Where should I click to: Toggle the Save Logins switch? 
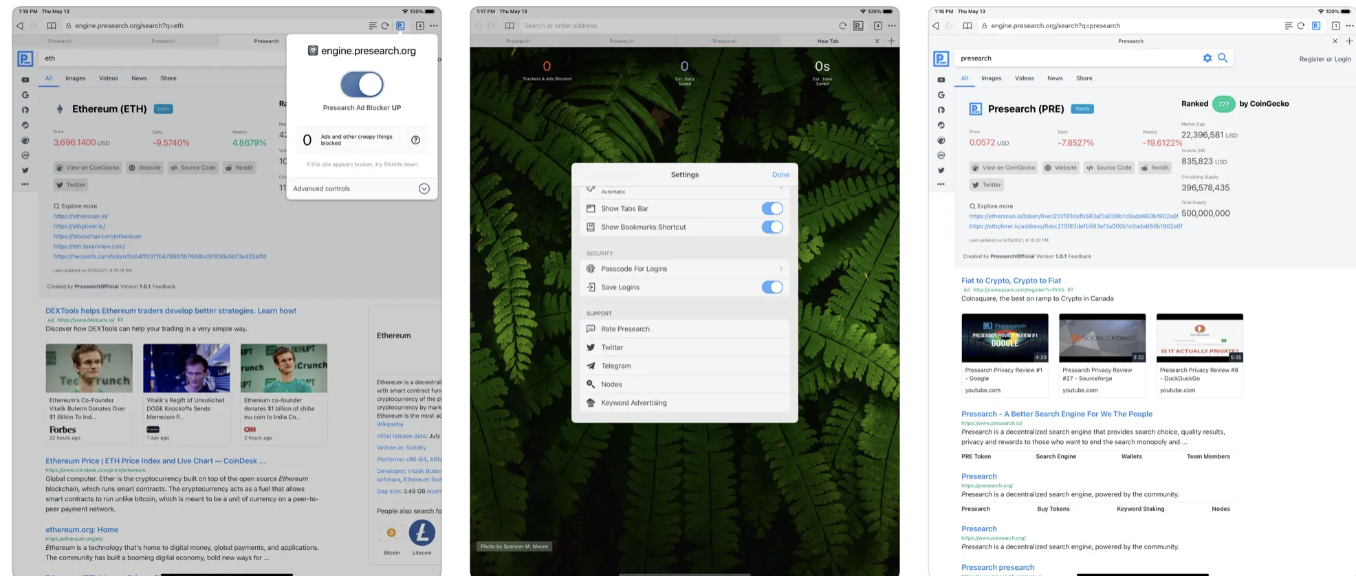click(772, 287)
